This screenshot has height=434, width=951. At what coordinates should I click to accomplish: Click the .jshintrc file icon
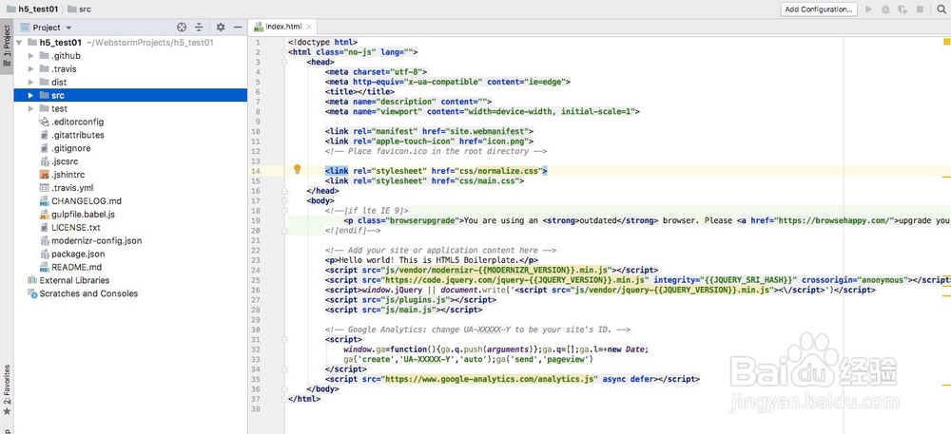point(44,175)
